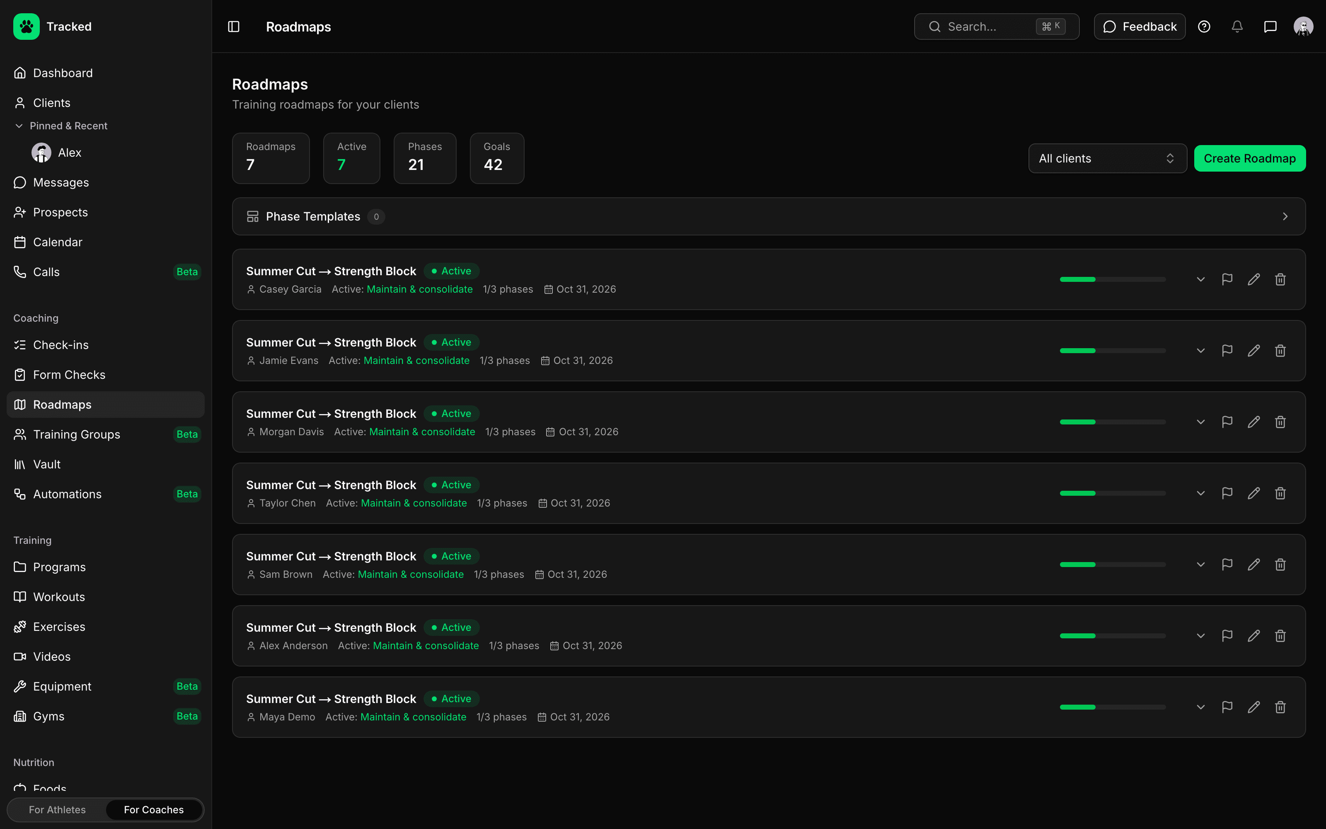
Task: Click the Create Roadmap button
Action: tap(1250, 158)
